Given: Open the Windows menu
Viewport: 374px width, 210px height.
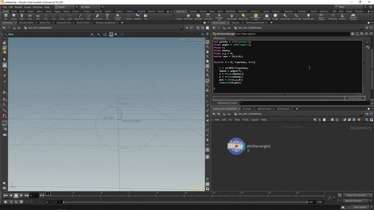Looking at the screenshot, I should pos(37,7).
